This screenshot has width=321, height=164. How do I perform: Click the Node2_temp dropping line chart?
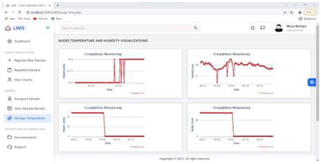(x=107, y=125)
